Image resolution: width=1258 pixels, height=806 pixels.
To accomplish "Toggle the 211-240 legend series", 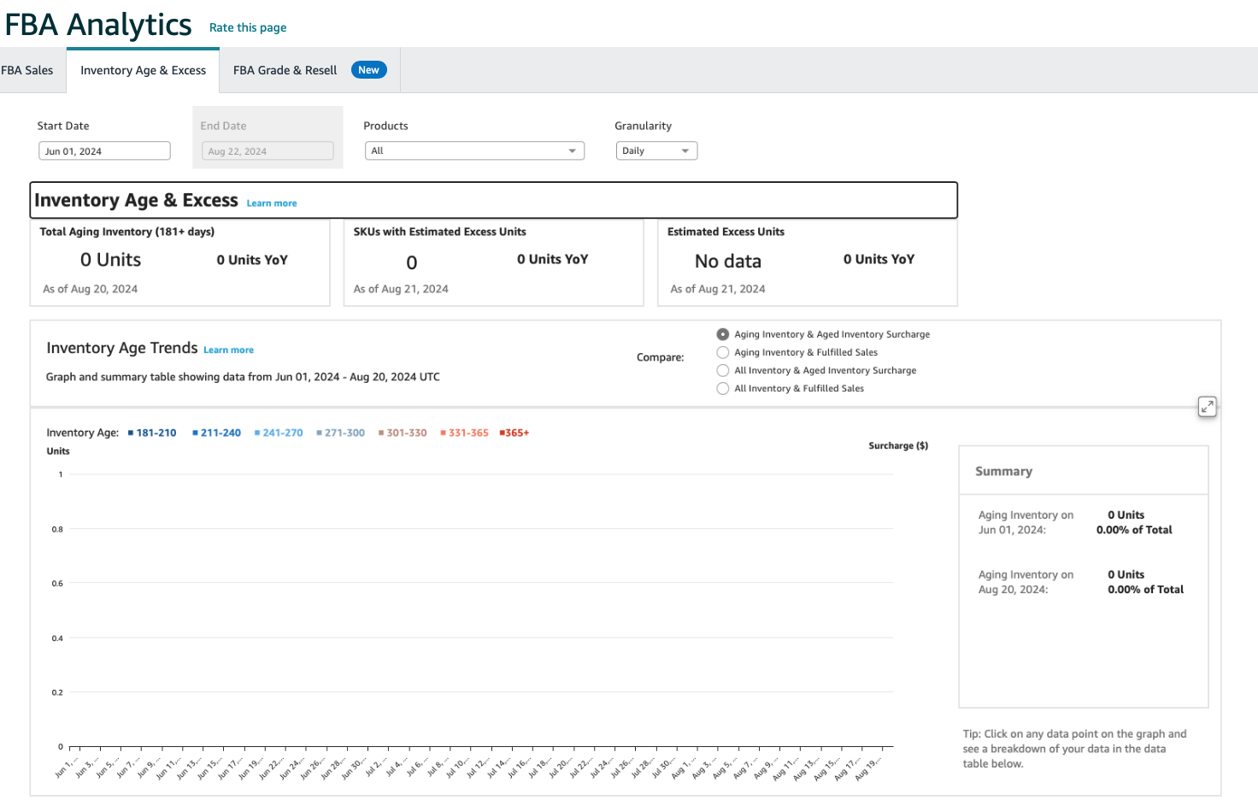I will 217,432.
